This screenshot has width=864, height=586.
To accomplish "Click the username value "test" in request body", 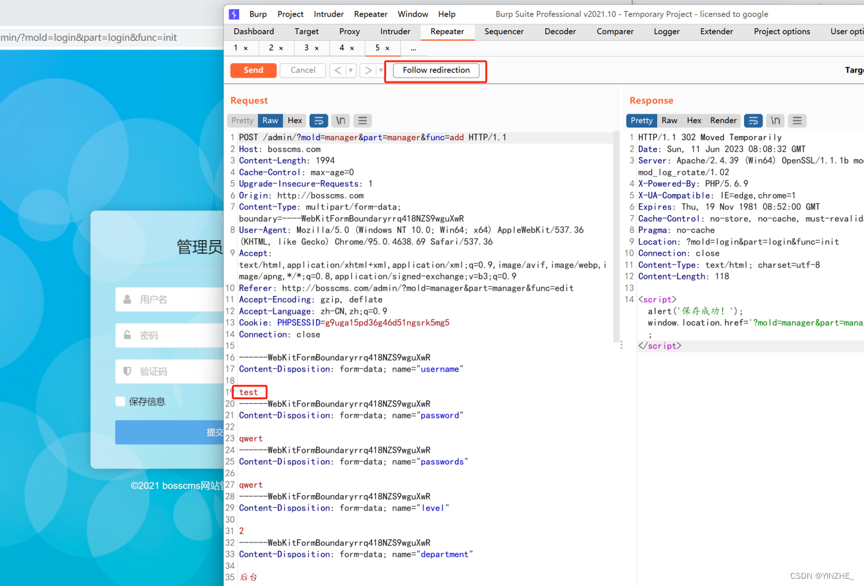I will pyautogui.click(x=249, y=393).
